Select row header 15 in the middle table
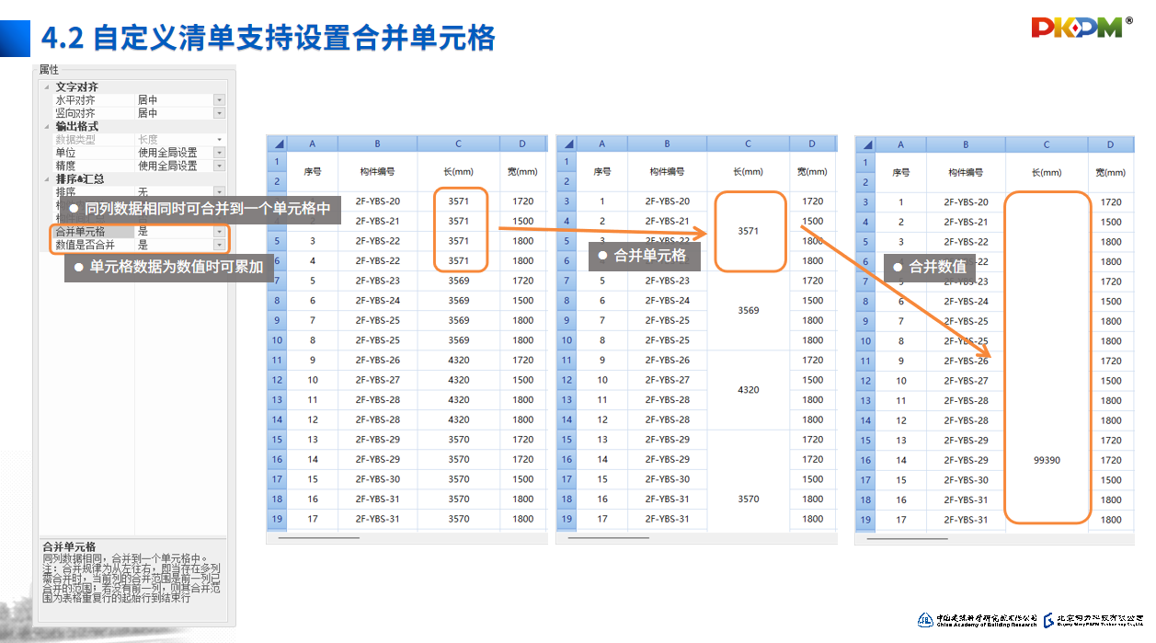The height and width of the screenshot is (643, 1156). [567, 439]
